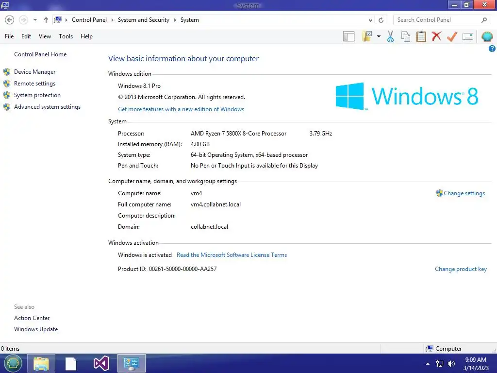The height and width of the screenshot is (373, 497).
Task: Click shield icon next to Device Manager
Action: (x=7, y=72)
